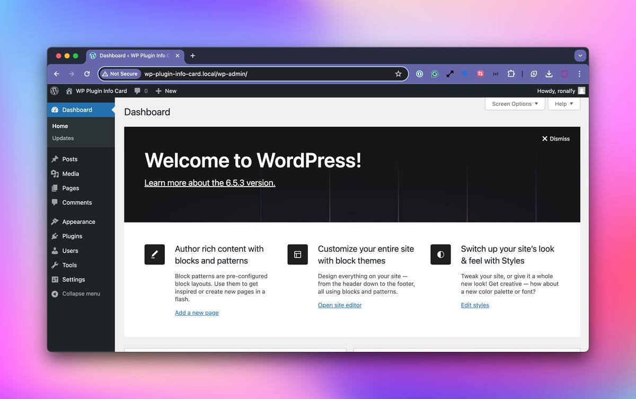The height and width of the screenshot is (399, 636).
Task: Click the Dashboard page title
Action: click(147, 112)
